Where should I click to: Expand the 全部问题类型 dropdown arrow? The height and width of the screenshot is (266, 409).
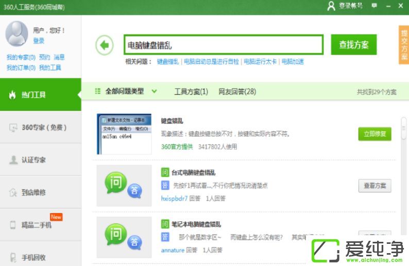point(154,91)
